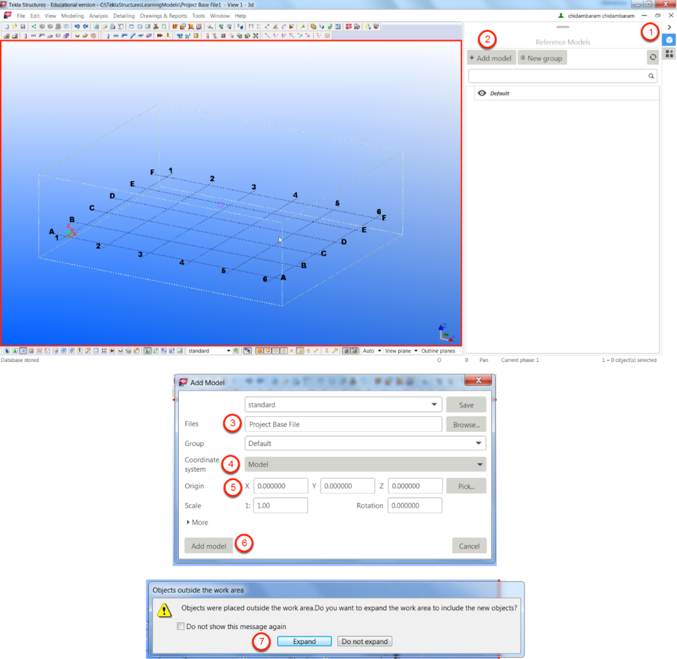Click the Rotation value field
The width and height of the screenshot is (677, 659).
[x=415, y=505]
